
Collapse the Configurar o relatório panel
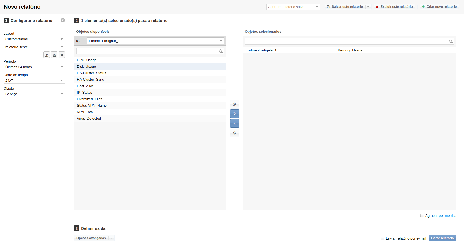tap(63, 20)
